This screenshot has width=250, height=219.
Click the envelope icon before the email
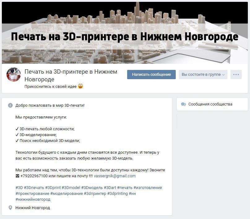91,176
